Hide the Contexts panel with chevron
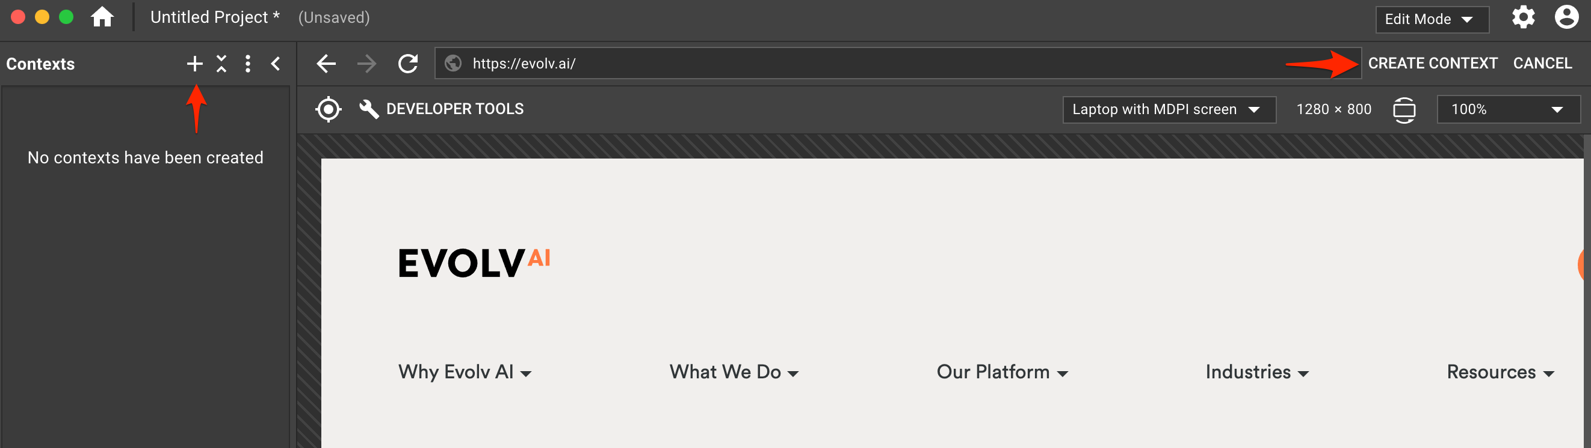 tap(276, 64)
